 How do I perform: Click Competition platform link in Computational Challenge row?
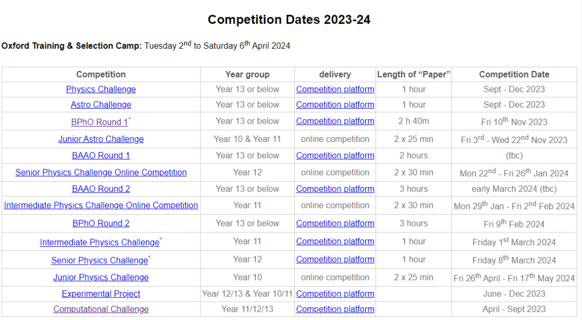click(335, 309)
